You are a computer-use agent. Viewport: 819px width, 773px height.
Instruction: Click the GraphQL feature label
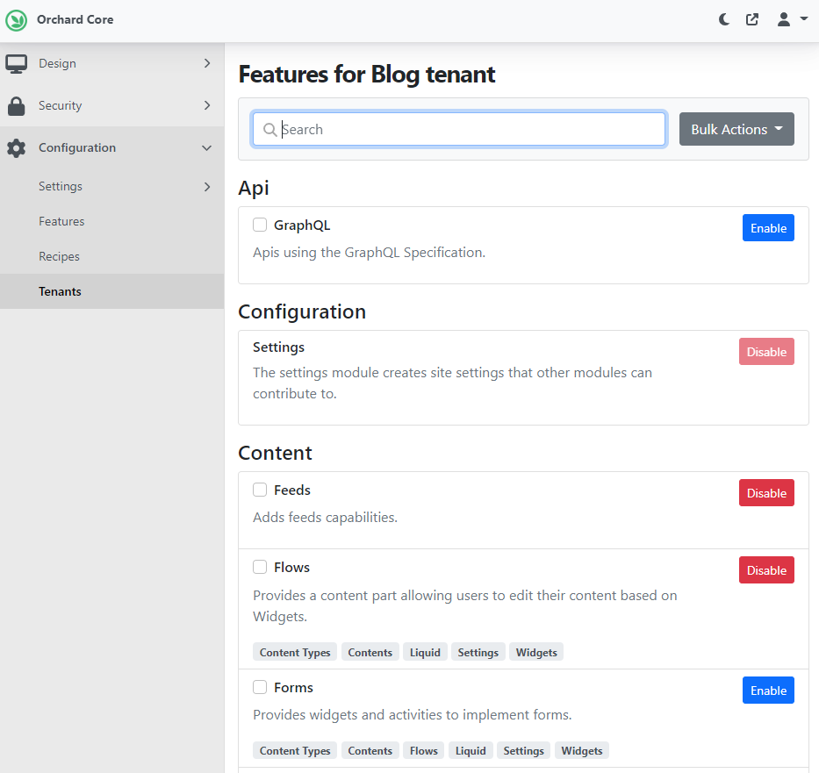[302, 225]
